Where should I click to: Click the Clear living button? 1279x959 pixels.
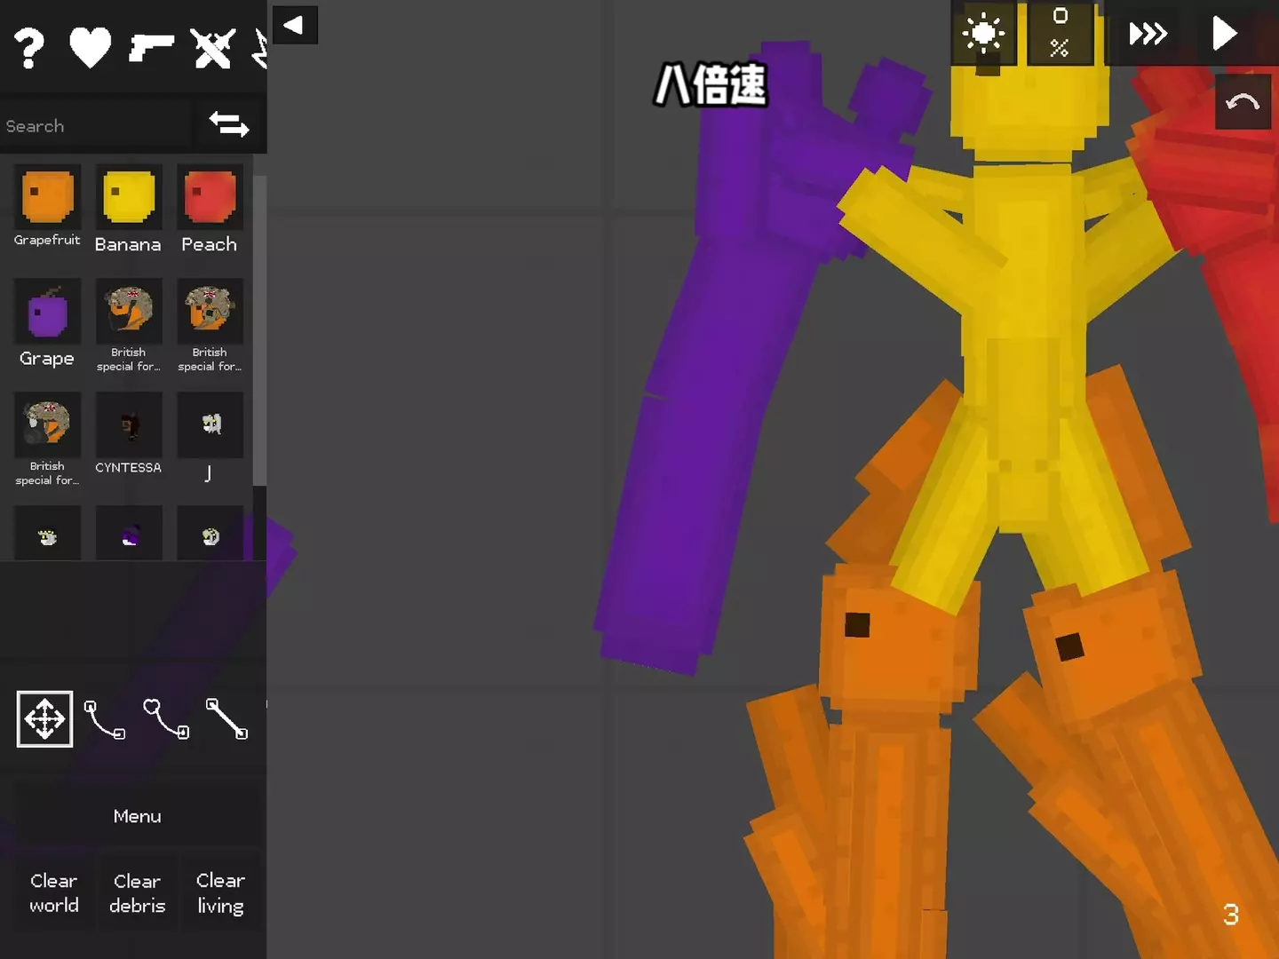coord(220,893)
